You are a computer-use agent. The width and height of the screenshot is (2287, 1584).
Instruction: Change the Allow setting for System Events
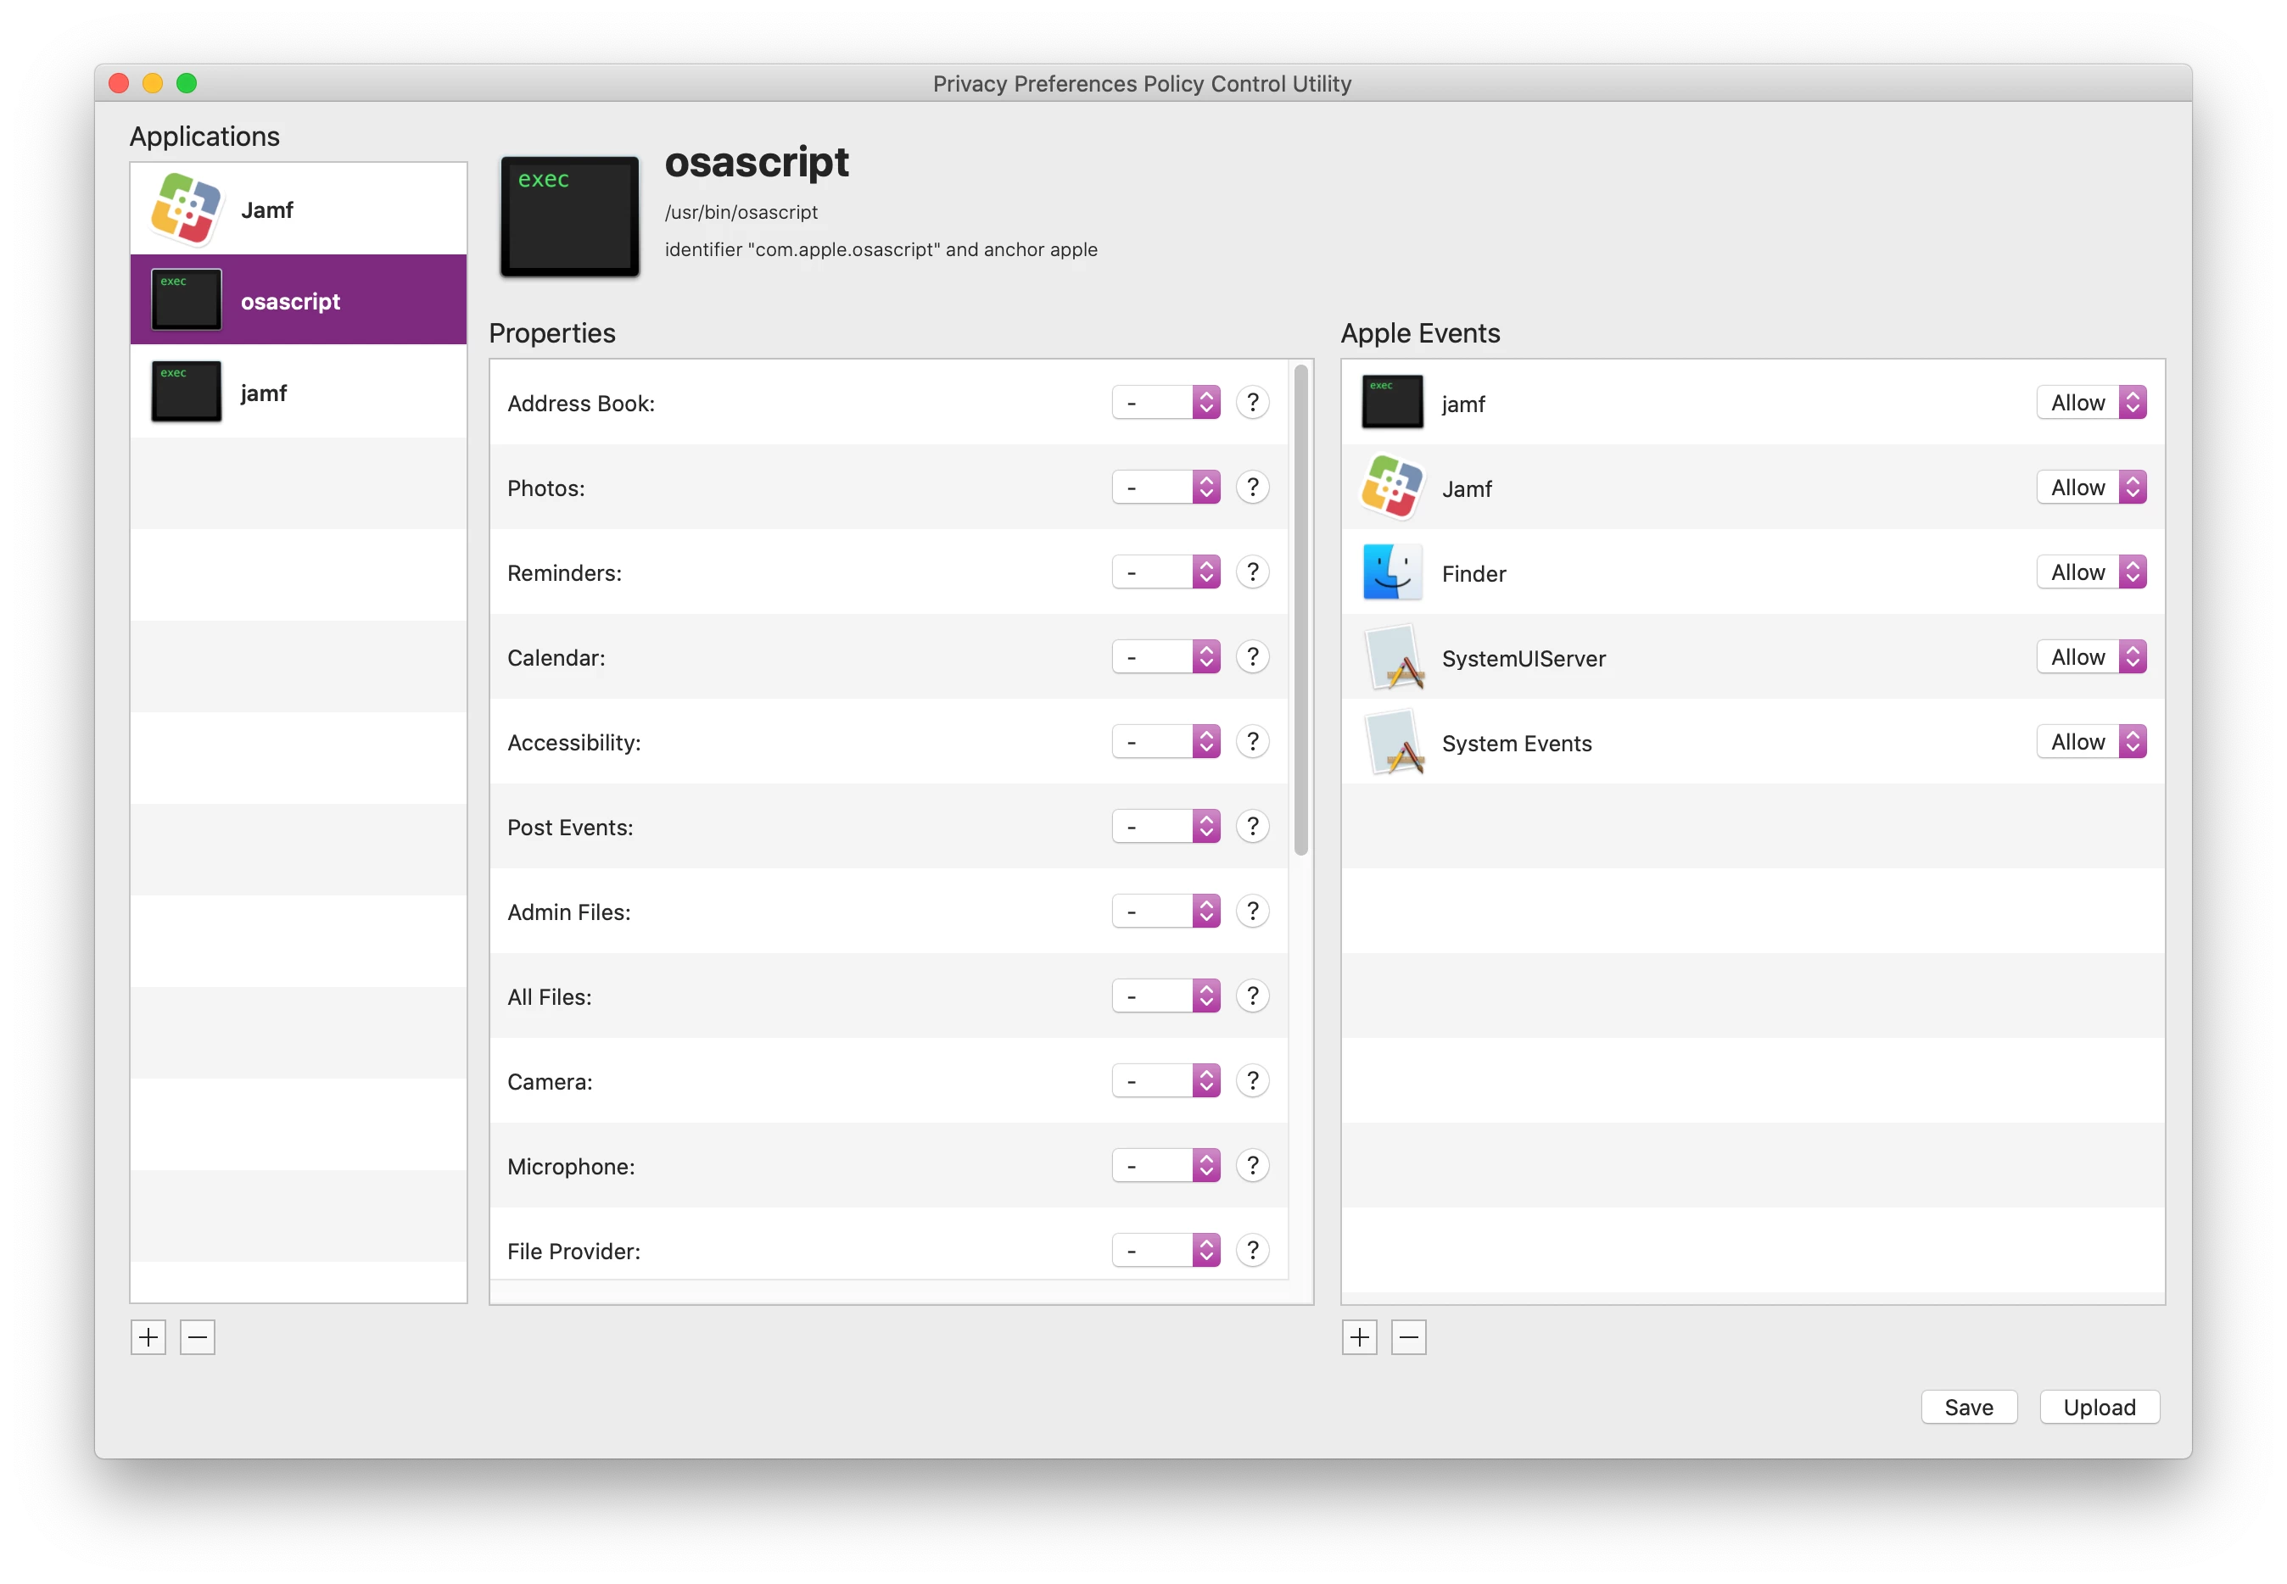[x=2091, y=741]
